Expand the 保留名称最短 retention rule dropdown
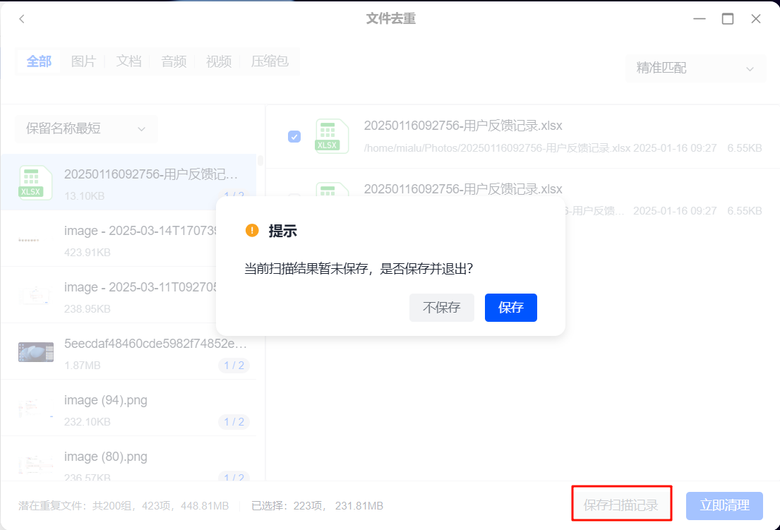780x530 pixels. (86, 128)
